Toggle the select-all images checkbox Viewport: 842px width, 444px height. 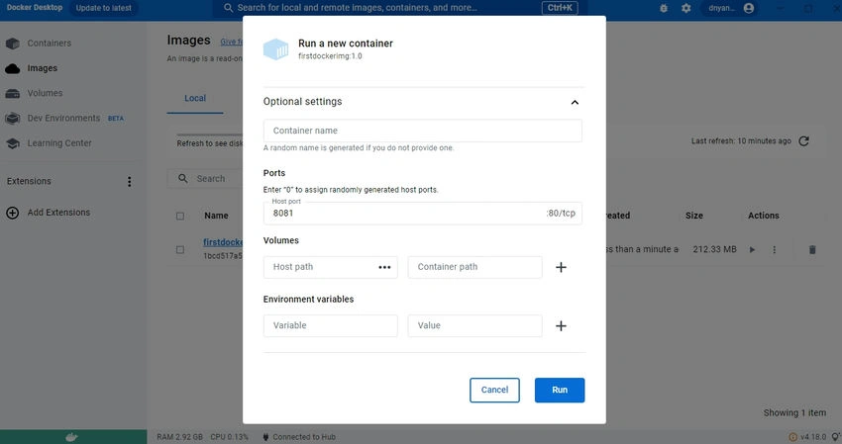click(x=180, y=216)
